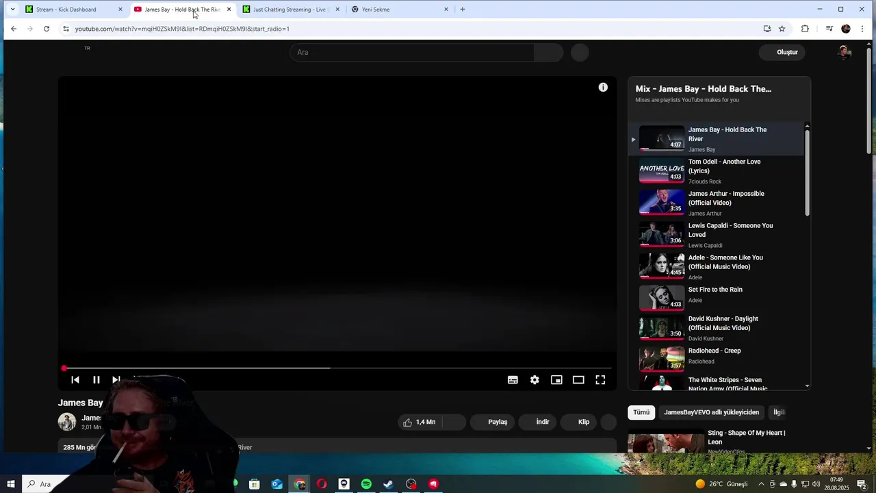
Task: Toggle subtitles in the video player
Action: [513, 380]
